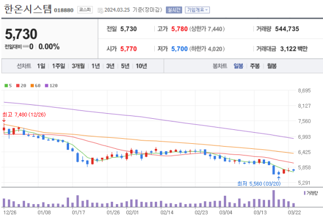Click the tallest volume bar near 03/20
The image size is (323, 218).
273,198
